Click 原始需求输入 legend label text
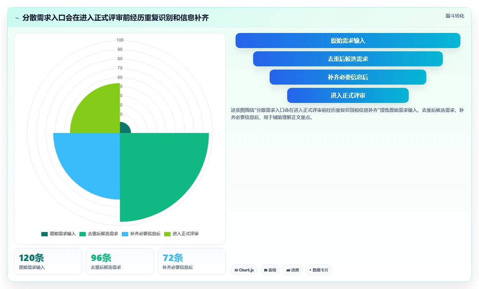479x289 pixels. (63, 234)
